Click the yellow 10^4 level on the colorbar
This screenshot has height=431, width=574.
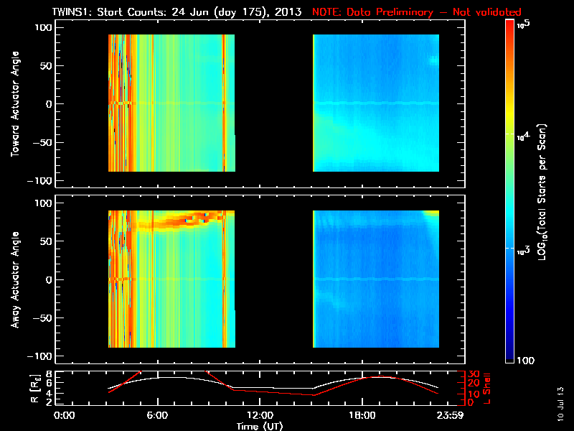pos(510,134)
